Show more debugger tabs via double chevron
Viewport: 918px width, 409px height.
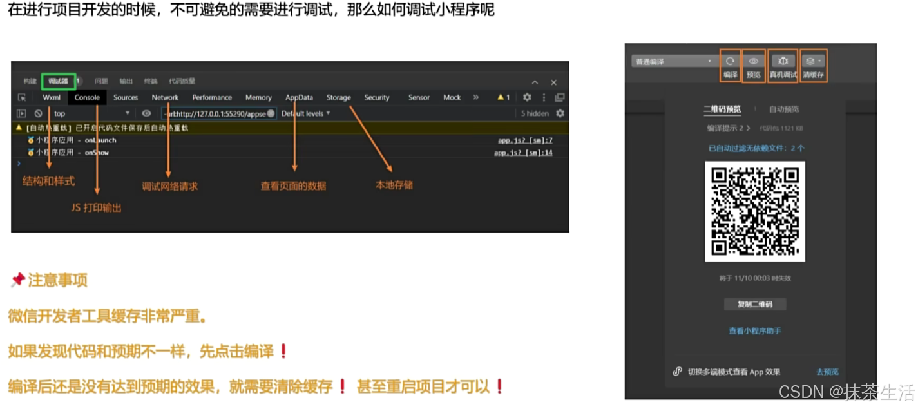475,97
